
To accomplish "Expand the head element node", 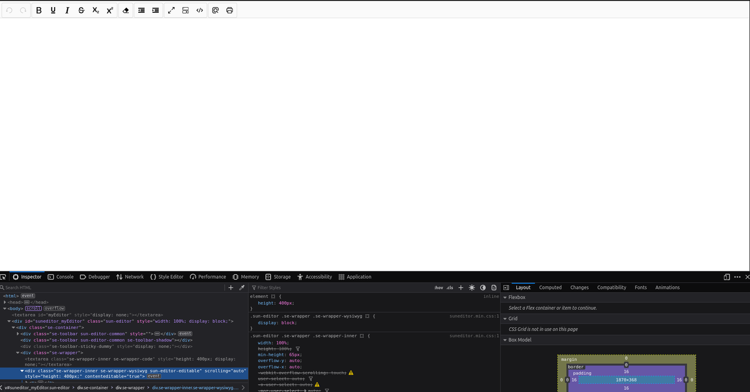I will click(x=5, y=302).
